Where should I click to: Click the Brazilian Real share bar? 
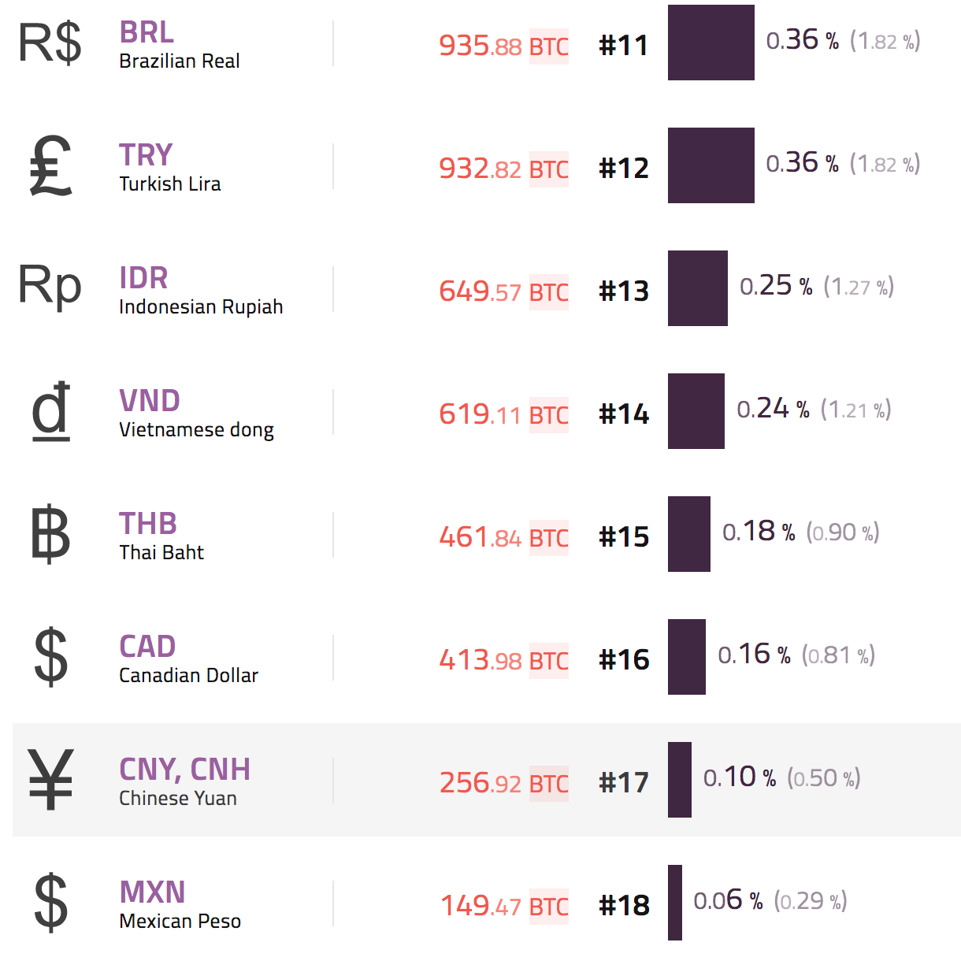point(711,43)
